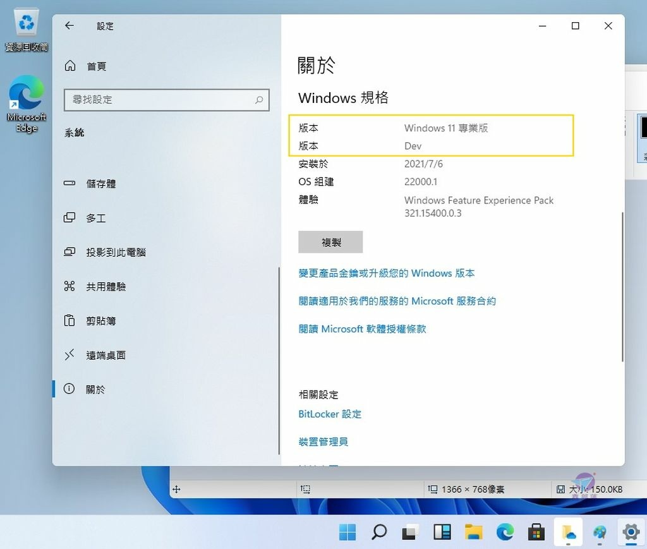This screenshot has height=549, width=647.
Task: Click the edition value "Windows 11 專業版"
Action: (x=446, y=128)
